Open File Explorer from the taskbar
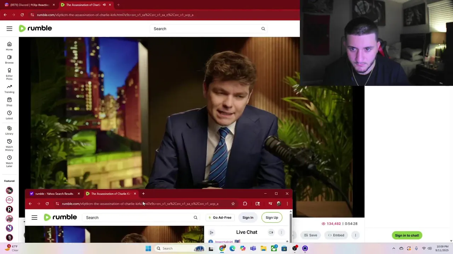Viewport: 453px width, 254px height. point(263,248)
